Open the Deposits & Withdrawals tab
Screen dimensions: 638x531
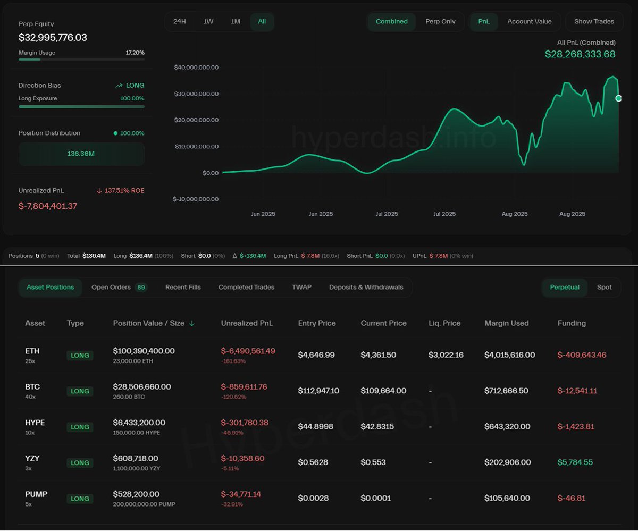pyautogui.click(x=366, y=288)
